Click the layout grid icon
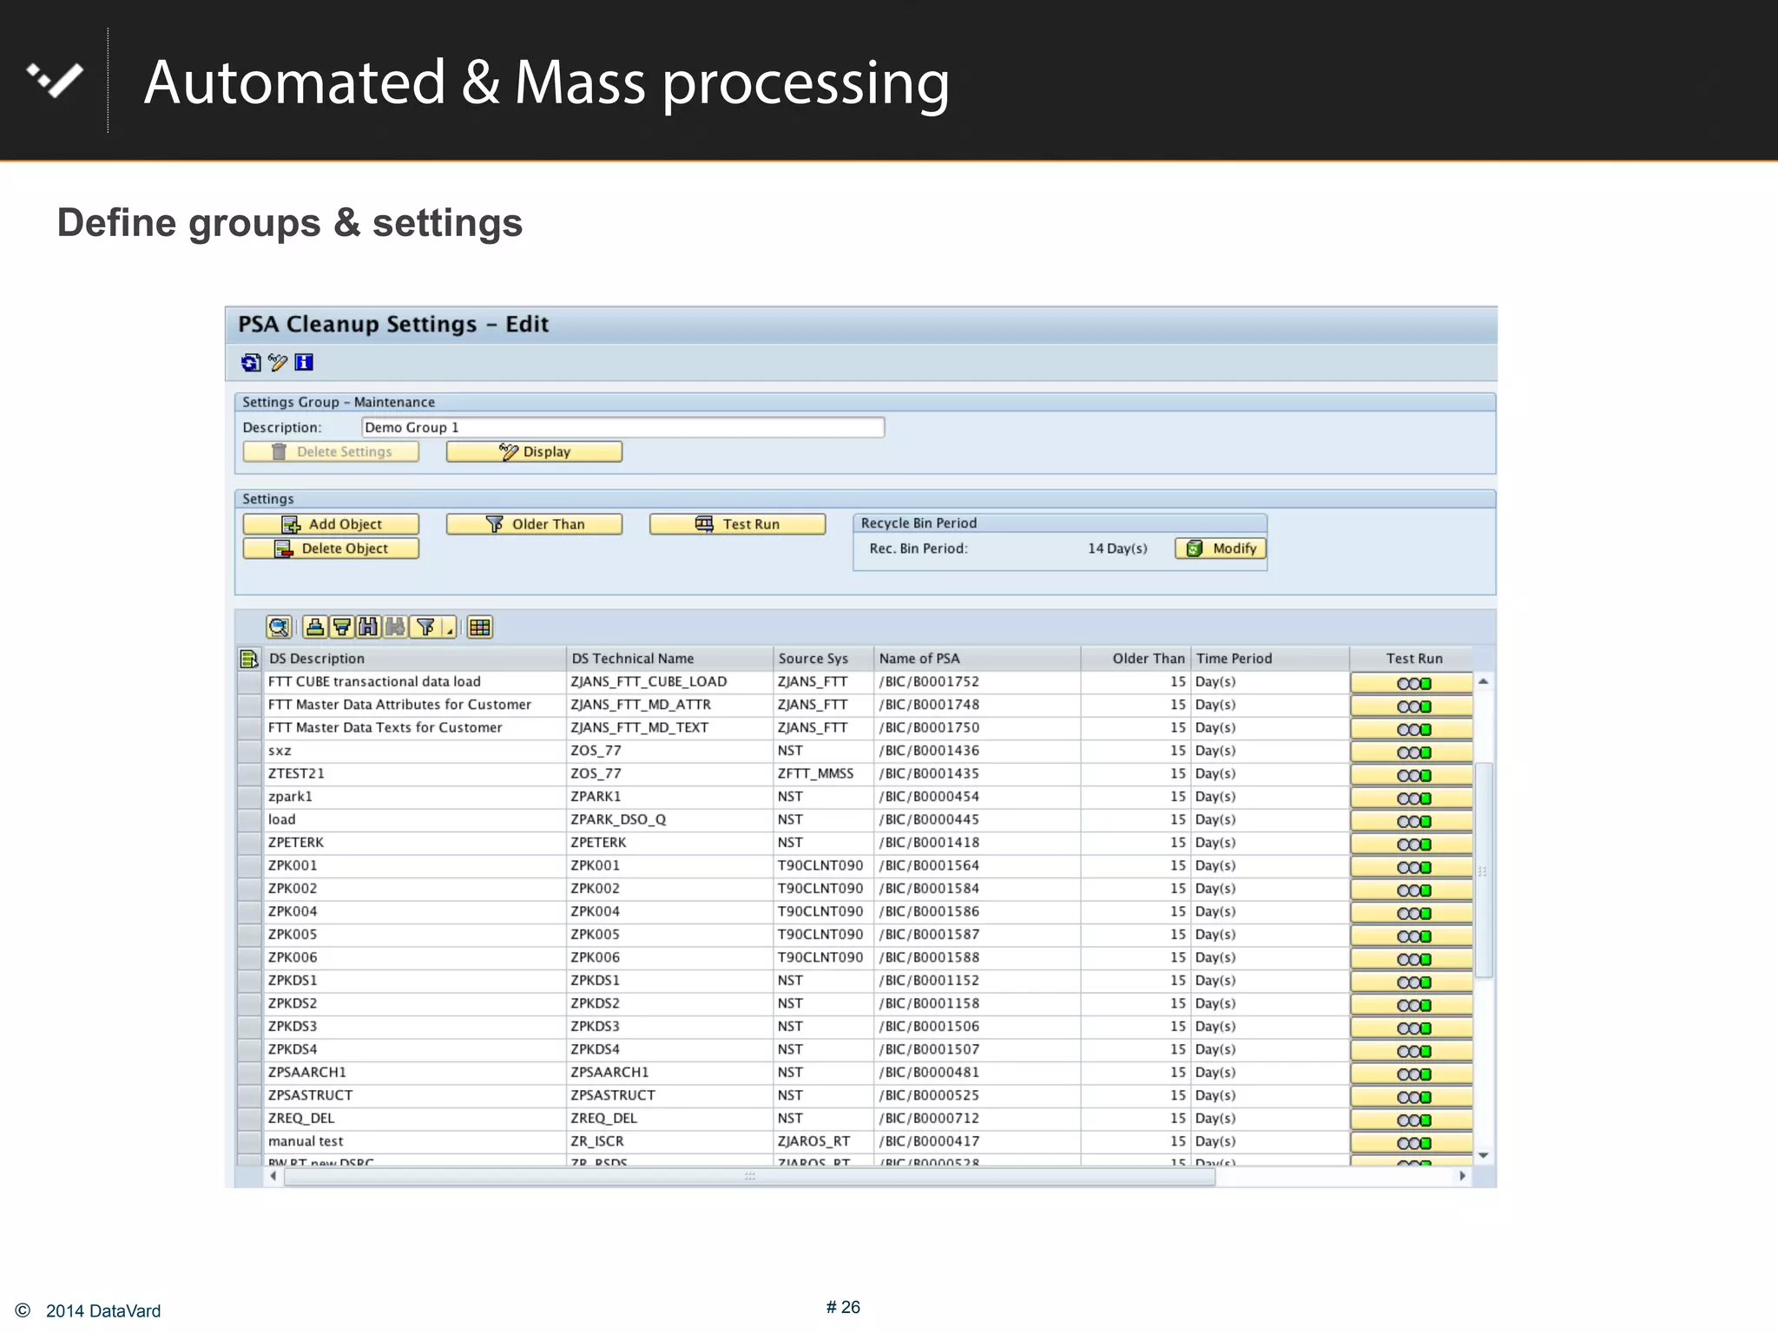This screenshot has width=1778, height=1333. pyautogui.click(x=480, y=627)
